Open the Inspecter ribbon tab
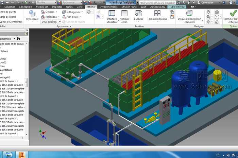The width and height of the screenshot is (238, 158). click(57, 7)
